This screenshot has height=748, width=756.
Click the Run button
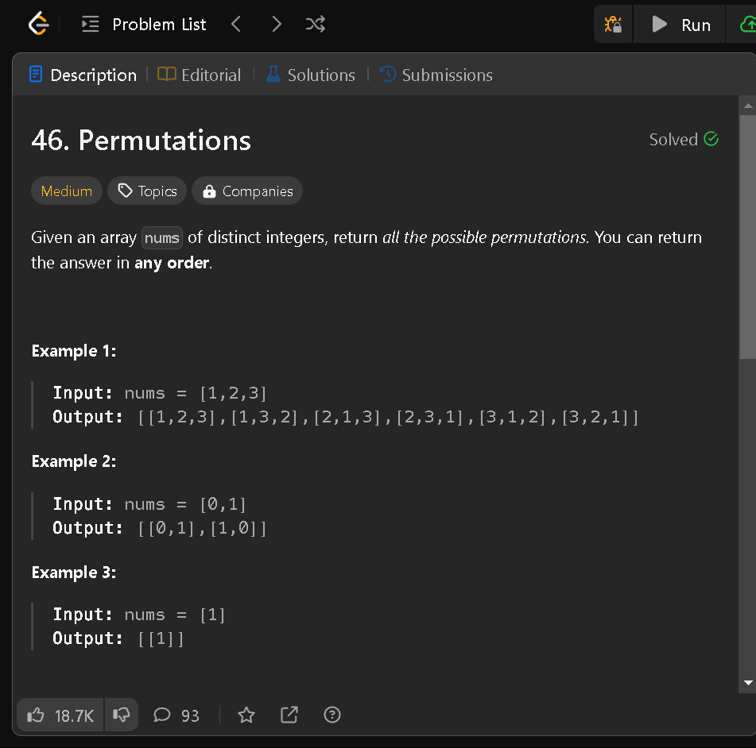coord(680,24)
